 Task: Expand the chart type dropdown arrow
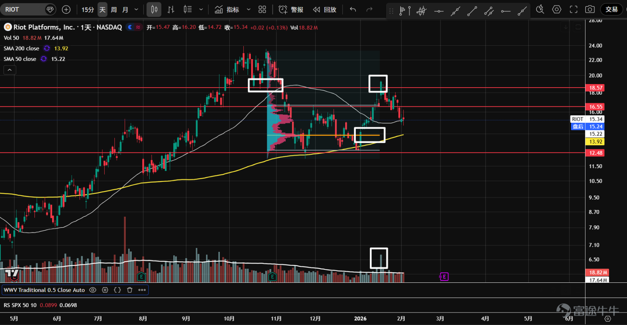click(x=201, y=9)
